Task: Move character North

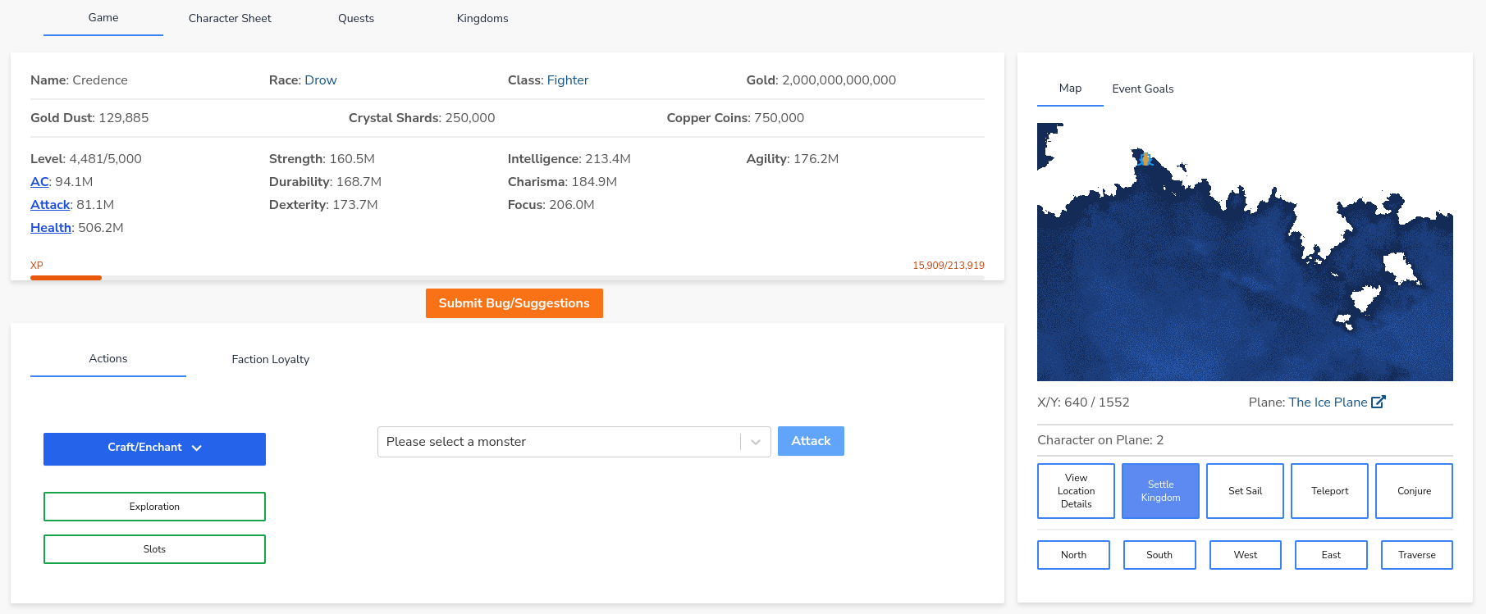Action: point(1073,555)
